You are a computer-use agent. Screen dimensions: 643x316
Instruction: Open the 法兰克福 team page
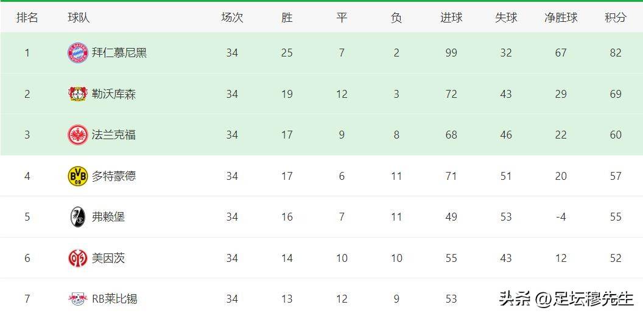114,135
